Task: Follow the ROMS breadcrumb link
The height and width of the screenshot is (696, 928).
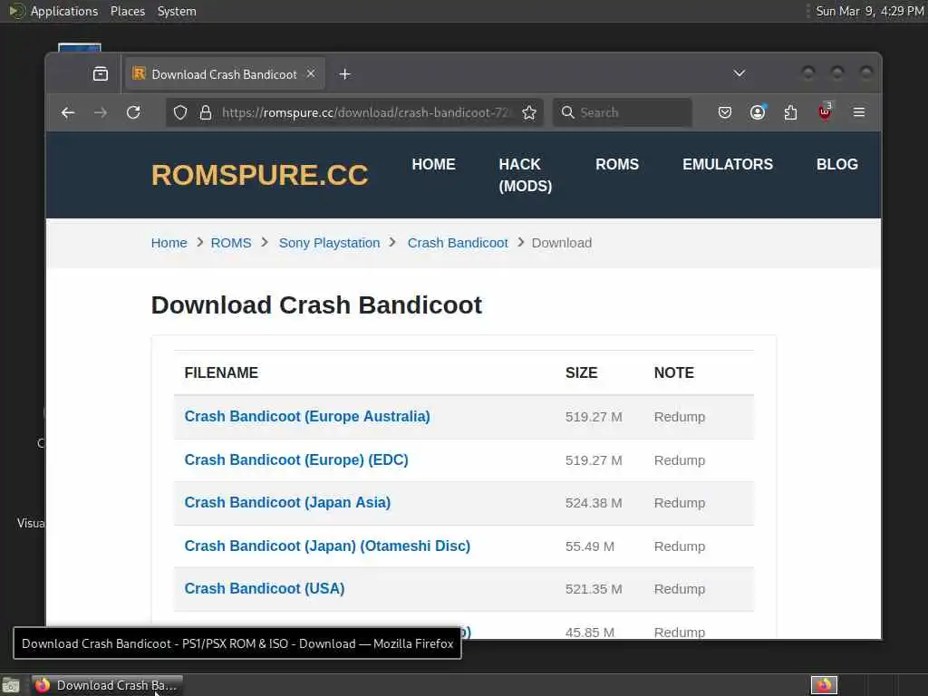Action: pyautogui.click(x=231, y=243)
